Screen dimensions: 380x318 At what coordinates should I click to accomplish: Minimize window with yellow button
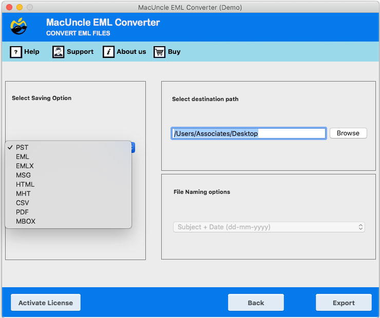[20, 7]
